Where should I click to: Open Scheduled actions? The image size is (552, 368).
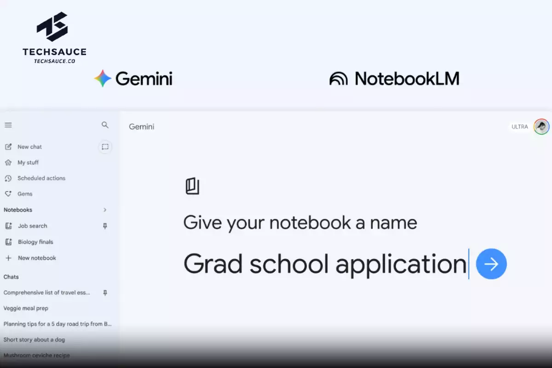tap(41, 178)
